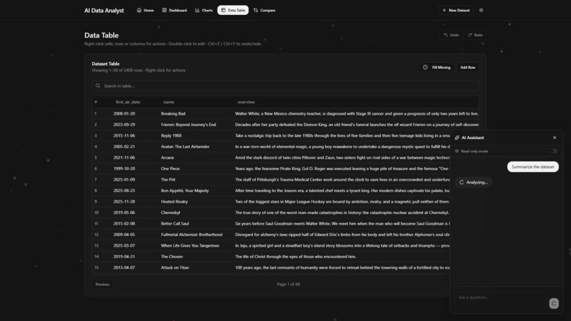The height and width of the screenshot is (321, 571).
Task: Click the The Chosen overview text cell
Action: click(x=295, y=257)
